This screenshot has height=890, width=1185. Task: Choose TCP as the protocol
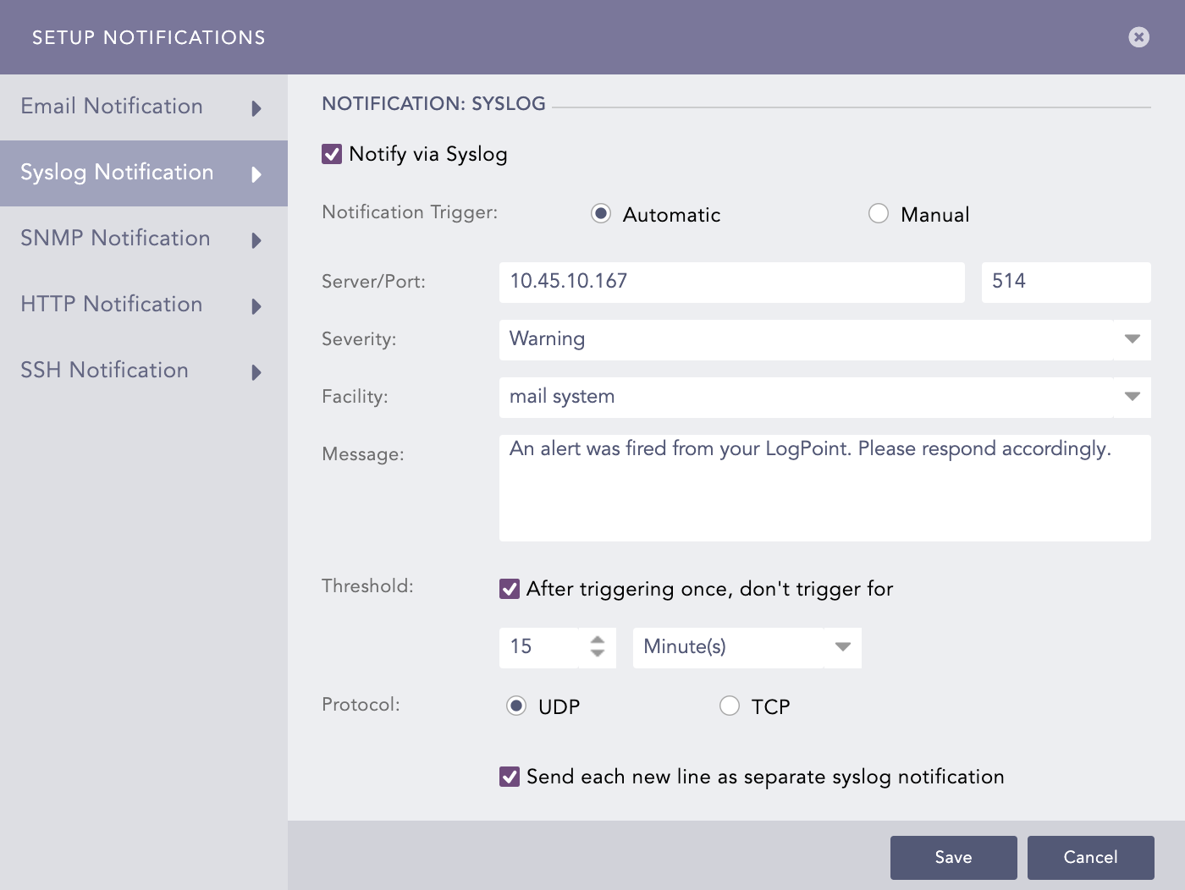tap(730, 705)
